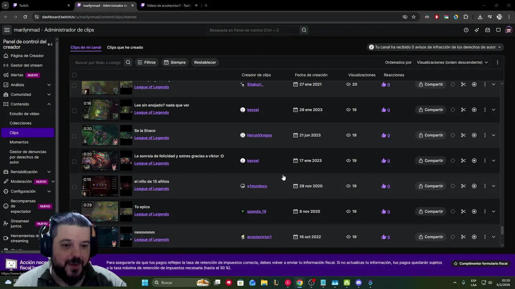Open File Explorer from the taskbar
This screenshot has width=515, height=289.
coord(264,283)
